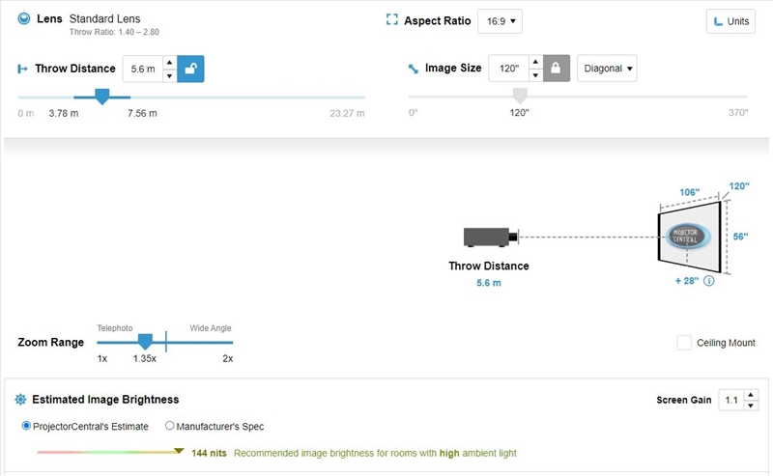Screen dimensions: 773x476
Task: Click the Aspect Ratio frame icon
Action: [392, 19]
